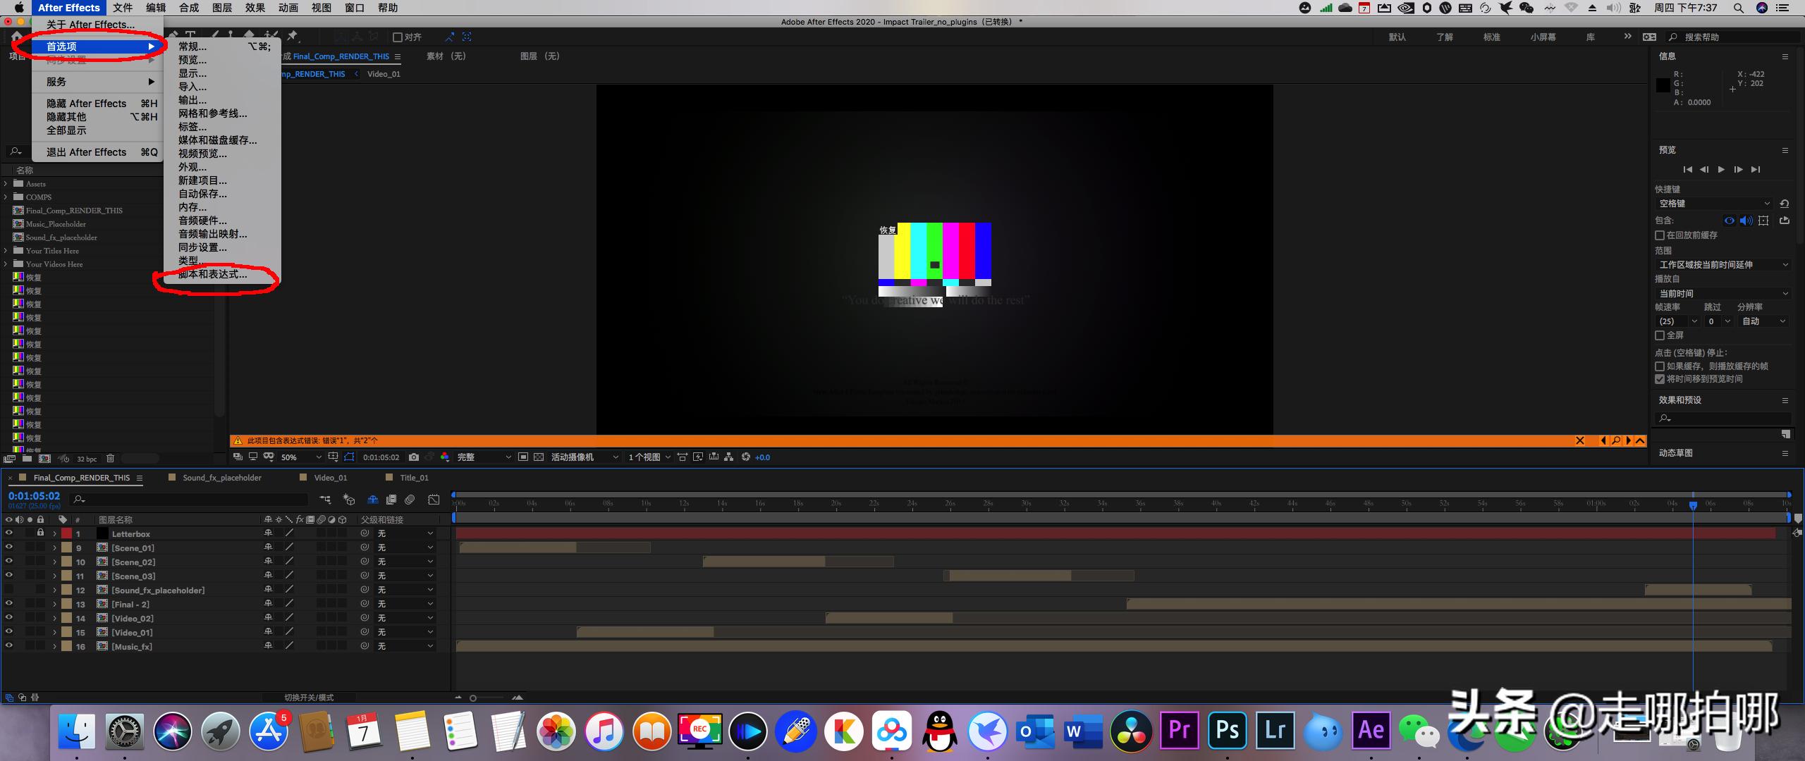Image resolution: width=1805 pixels, height=761 pixels.
Task: Expand the Assets folder in project panel
Action: [x=6, y=184]
